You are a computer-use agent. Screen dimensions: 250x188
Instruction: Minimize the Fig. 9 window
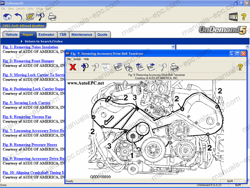coord(232,54)
